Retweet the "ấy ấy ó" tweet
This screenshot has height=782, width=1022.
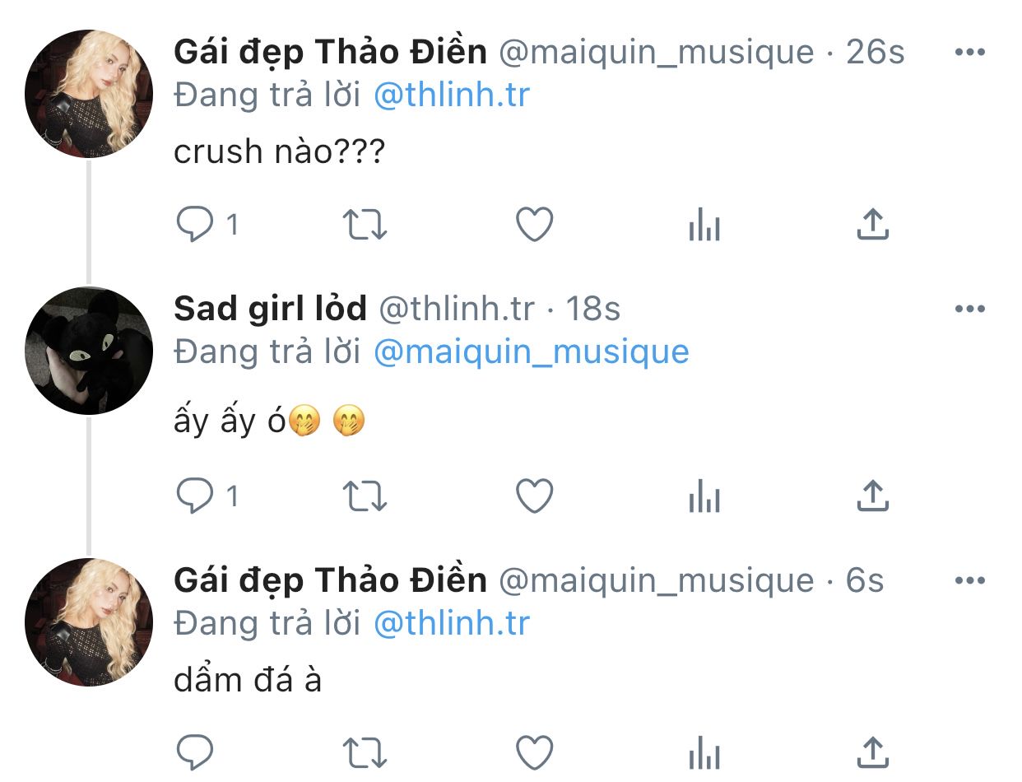pyautogui.click(x=364, y=496)
